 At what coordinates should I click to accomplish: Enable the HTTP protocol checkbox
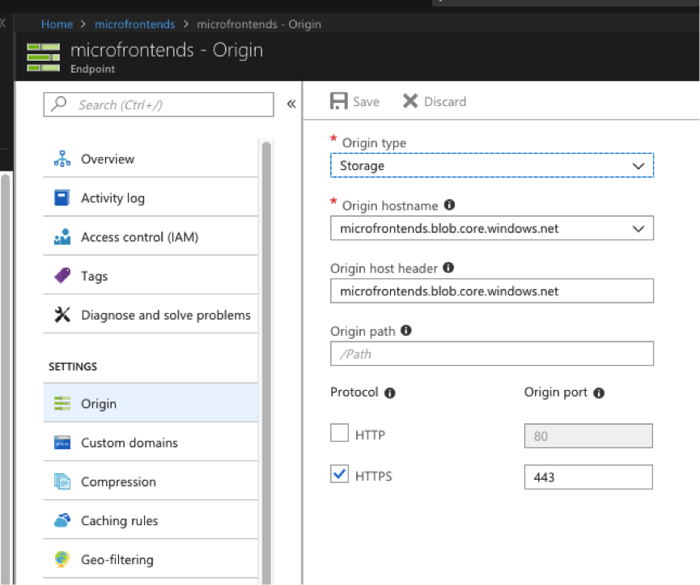339,433
